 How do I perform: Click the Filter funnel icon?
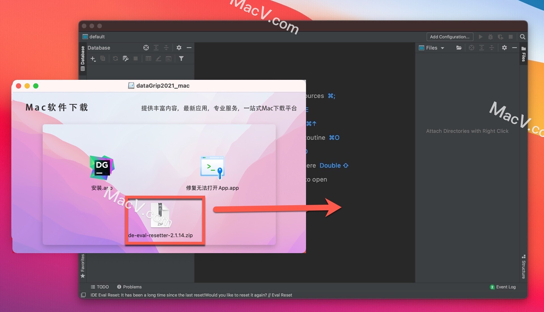(x=181, y=58)
